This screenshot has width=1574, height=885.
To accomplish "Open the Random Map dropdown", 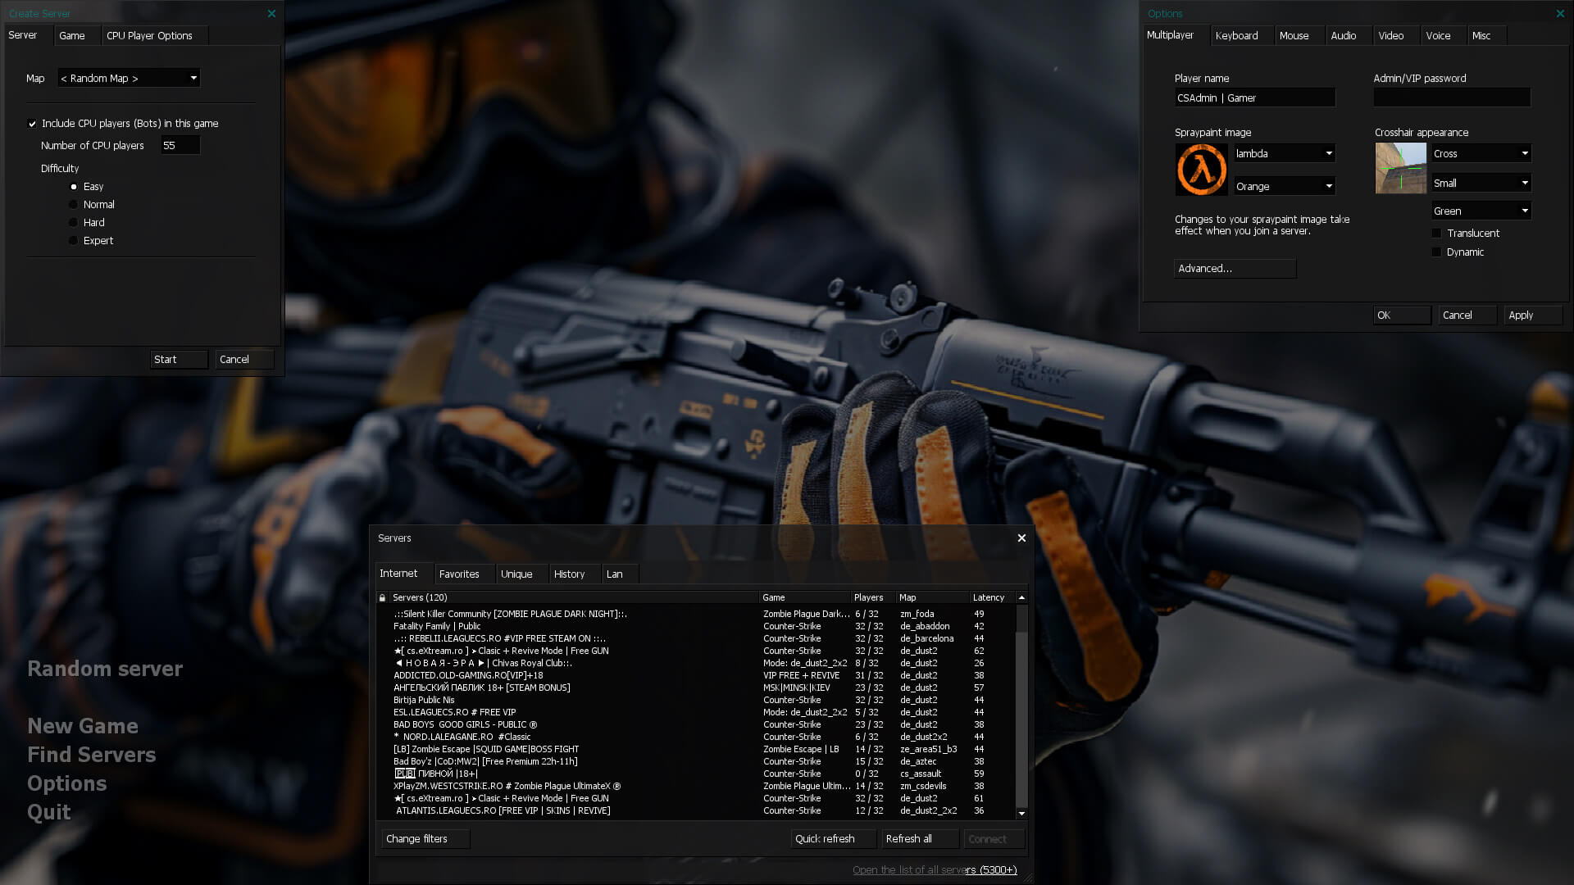I will tap(129, 79).
